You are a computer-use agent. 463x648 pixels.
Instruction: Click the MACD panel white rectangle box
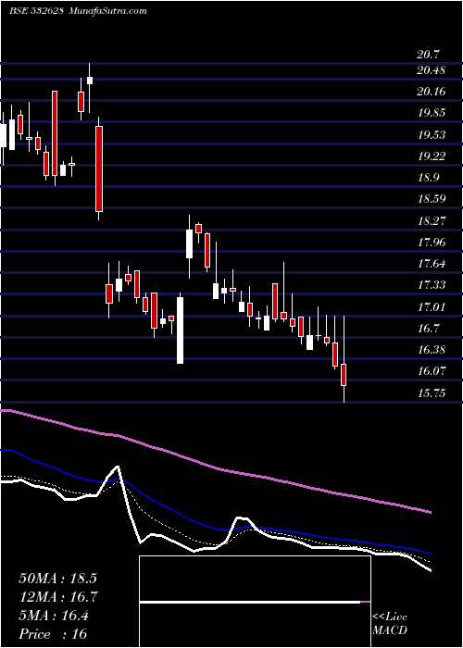(255, 602)
